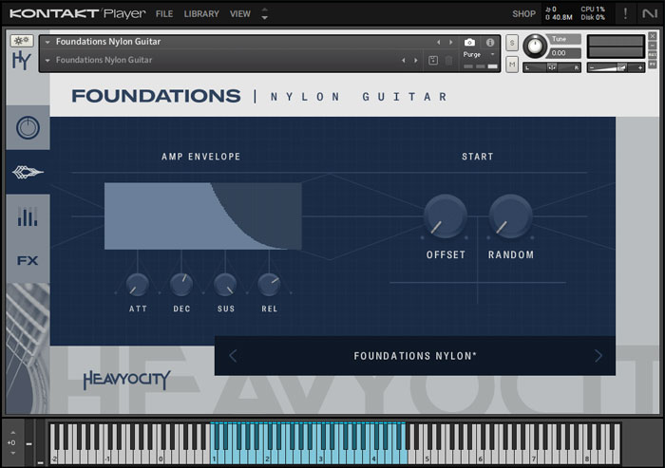The height and width of the screenshot is (468, 665).
Task: Select next snapshot arrow
Action: [416, 60]
